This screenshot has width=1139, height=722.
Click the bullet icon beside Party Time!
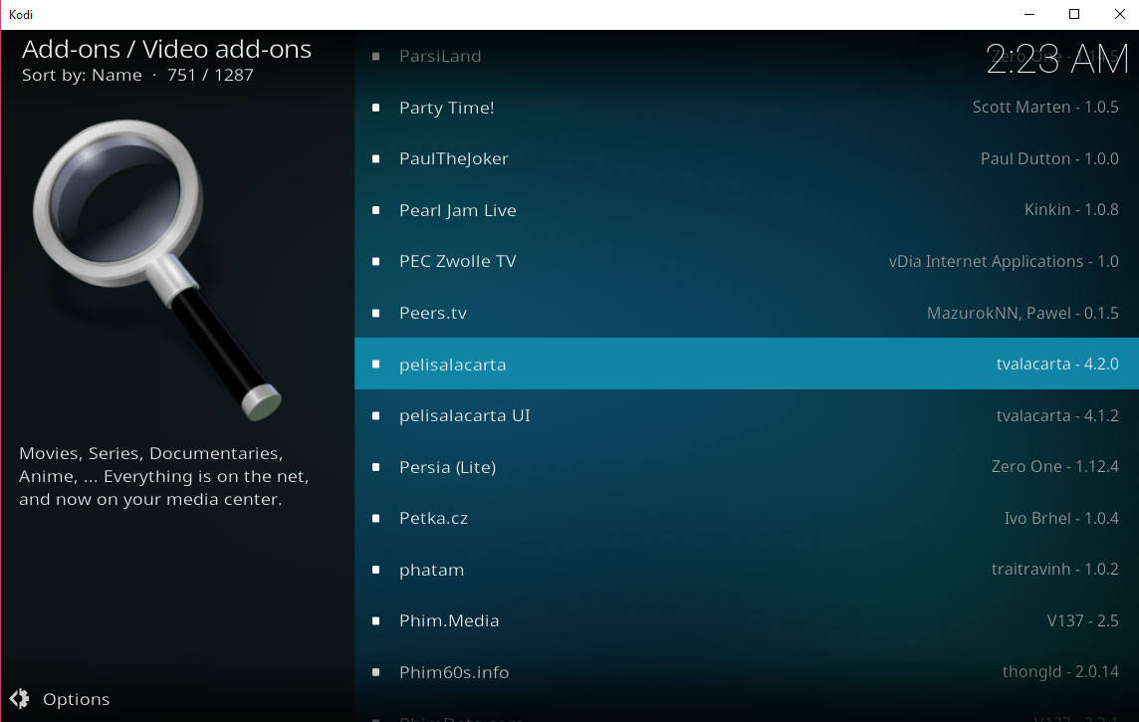click(375, 108)
